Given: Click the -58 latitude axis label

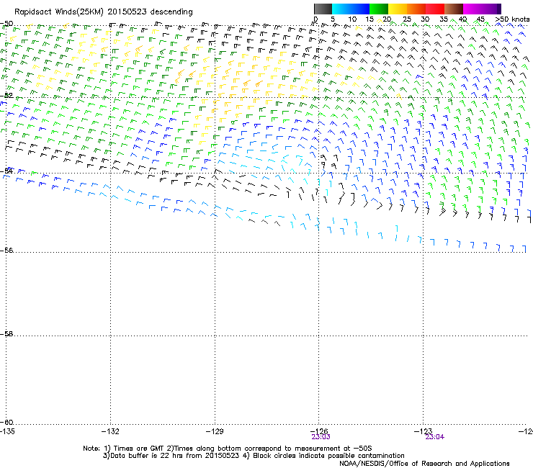Looking at the screenshot, I should tap(6, 334).
